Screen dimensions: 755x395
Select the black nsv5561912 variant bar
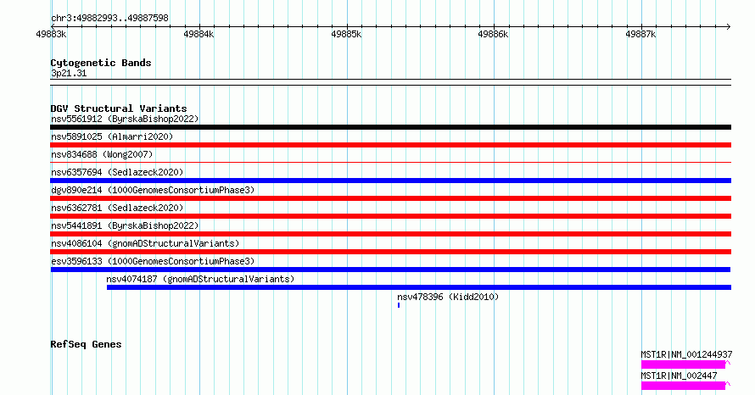point(390,127)
